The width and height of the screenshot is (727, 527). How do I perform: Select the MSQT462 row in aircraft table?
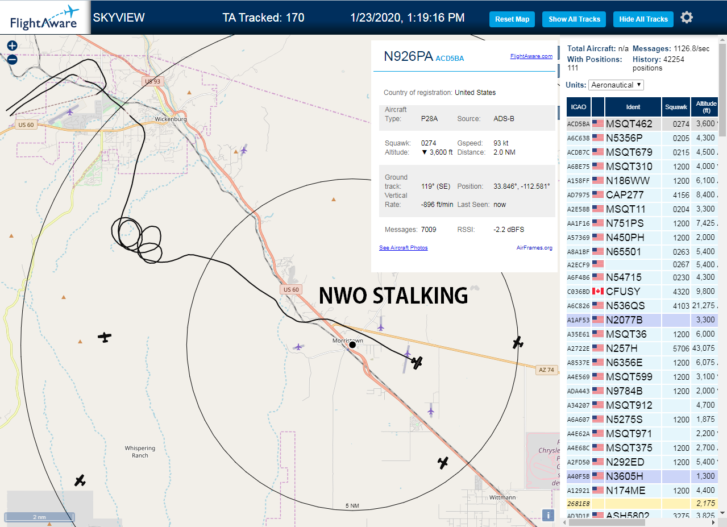(x=643, y=123)
